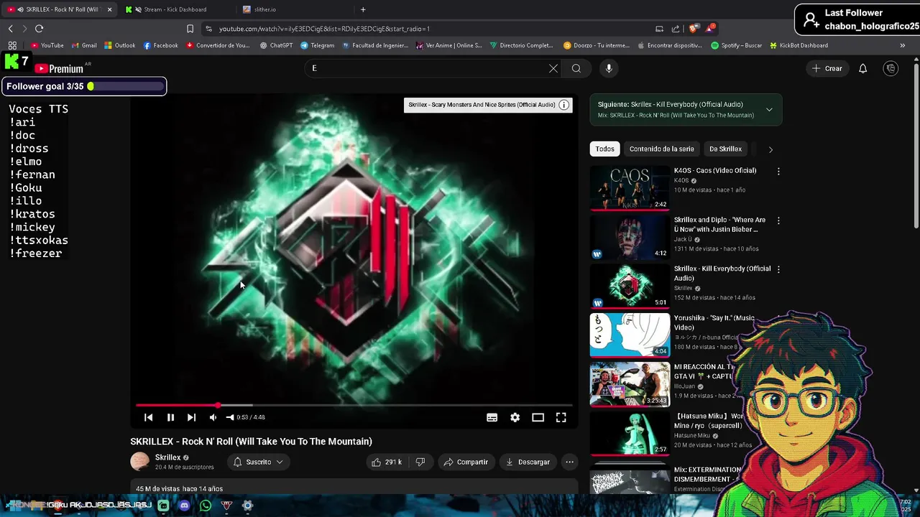Mute the video with the speaker icon

pyautogui.click(x=213, y=417)
